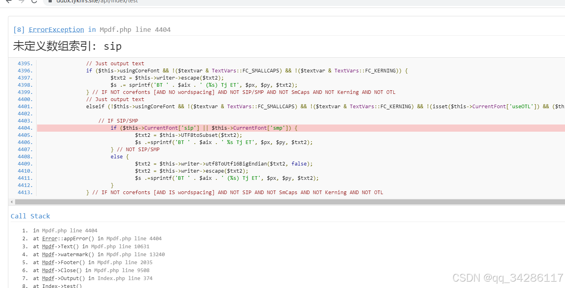Click the Mpdf link in Mpdf->Close() entry
This screenshot has width=565, height=288.
[x=48, y=270]
